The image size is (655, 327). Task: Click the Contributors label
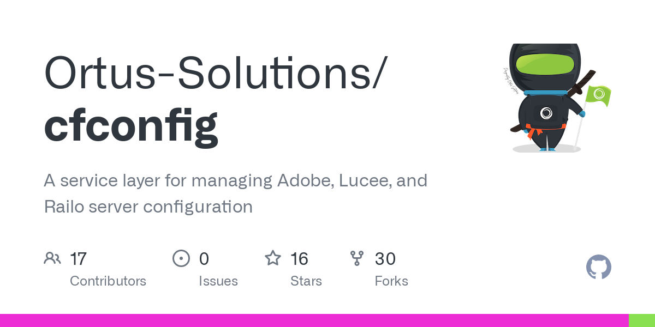(108, 281)
